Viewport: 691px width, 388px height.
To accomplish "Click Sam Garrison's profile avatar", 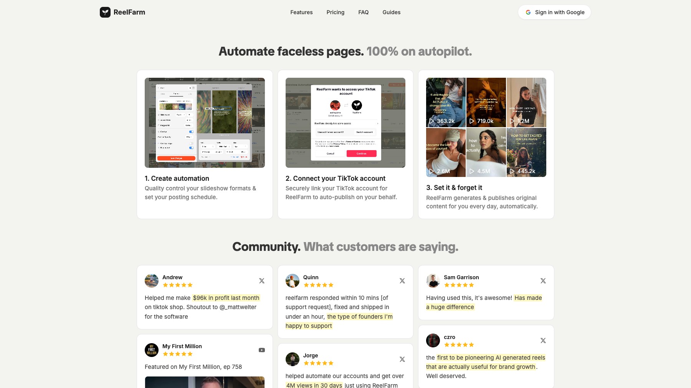I will tap(433, 281).
